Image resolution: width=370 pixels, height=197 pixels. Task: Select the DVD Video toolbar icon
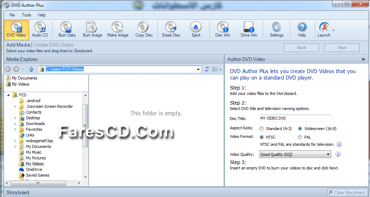16,30
